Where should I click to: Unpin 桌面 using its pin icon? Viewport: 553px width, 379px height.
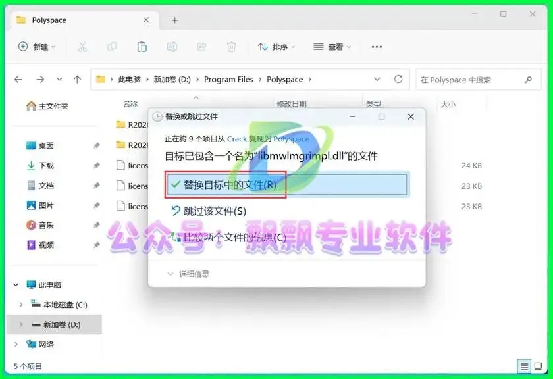(96, 145)
